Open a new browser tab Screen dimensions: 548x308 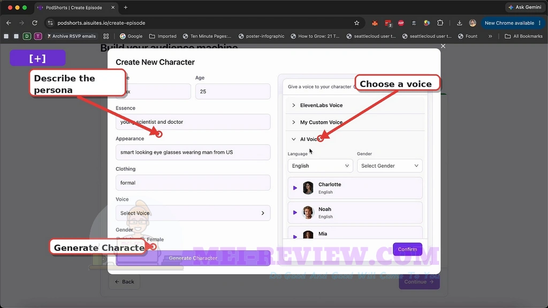pos(125,7)
